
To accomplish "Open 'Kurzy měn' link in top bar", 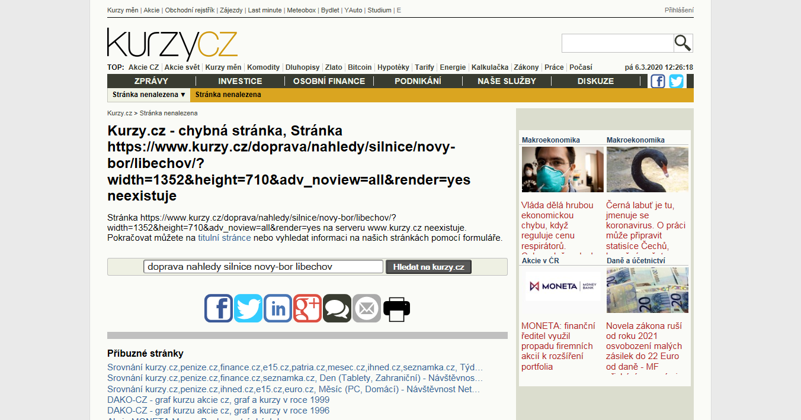I will pyautogui.click(x=123, y=10).
